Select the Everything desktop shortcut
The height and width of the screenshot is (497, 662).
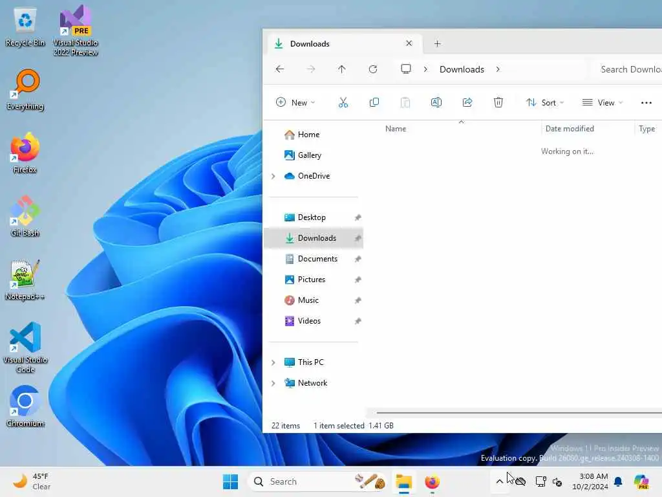click(x=25, y=90)
